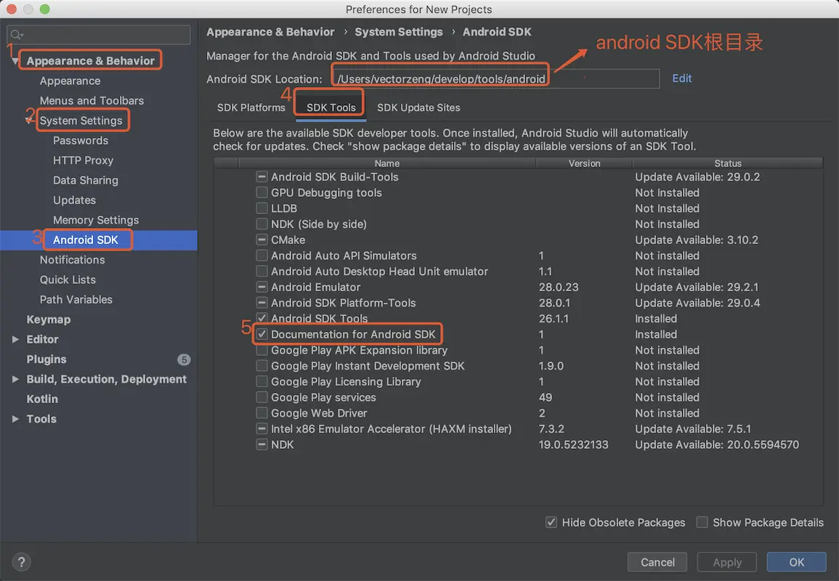Enable Show Package Details option

(702, 522)
